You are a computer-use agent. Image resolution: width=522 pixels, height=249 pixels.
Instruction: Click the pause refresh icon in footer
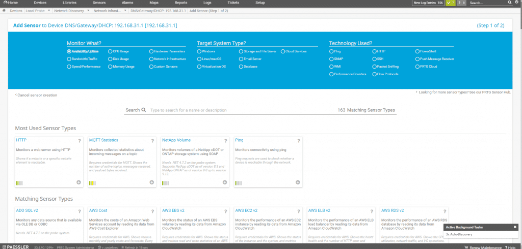click(x=123, y=247)
